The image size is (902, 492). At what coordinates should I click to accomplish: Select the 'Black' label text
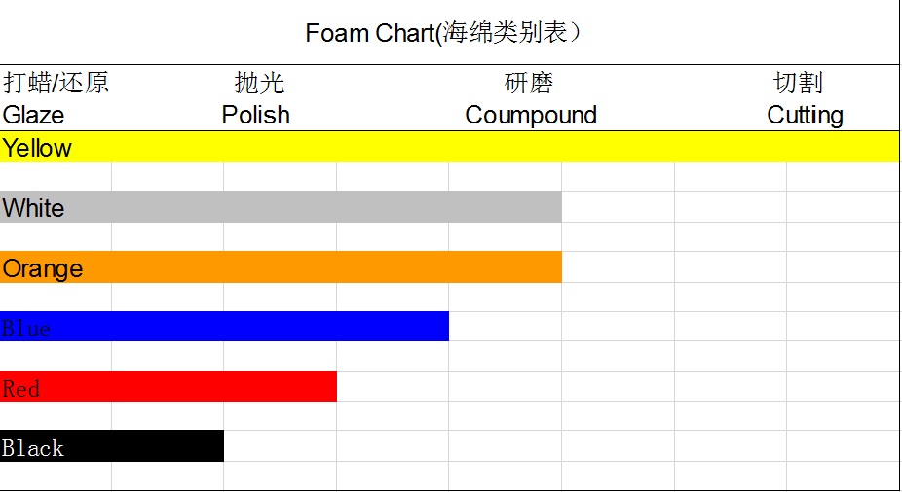pyautogui.click(x=33, y=448)
